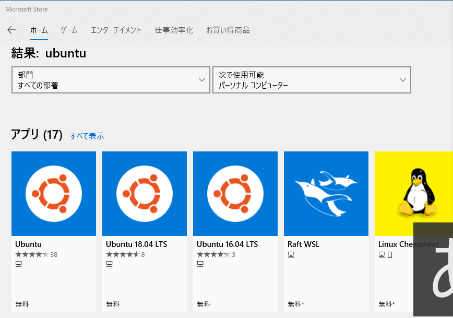Click the Linux Cheatsheet title text
Viewport: 453px width, 318px height.
click(x=409, y=244)
